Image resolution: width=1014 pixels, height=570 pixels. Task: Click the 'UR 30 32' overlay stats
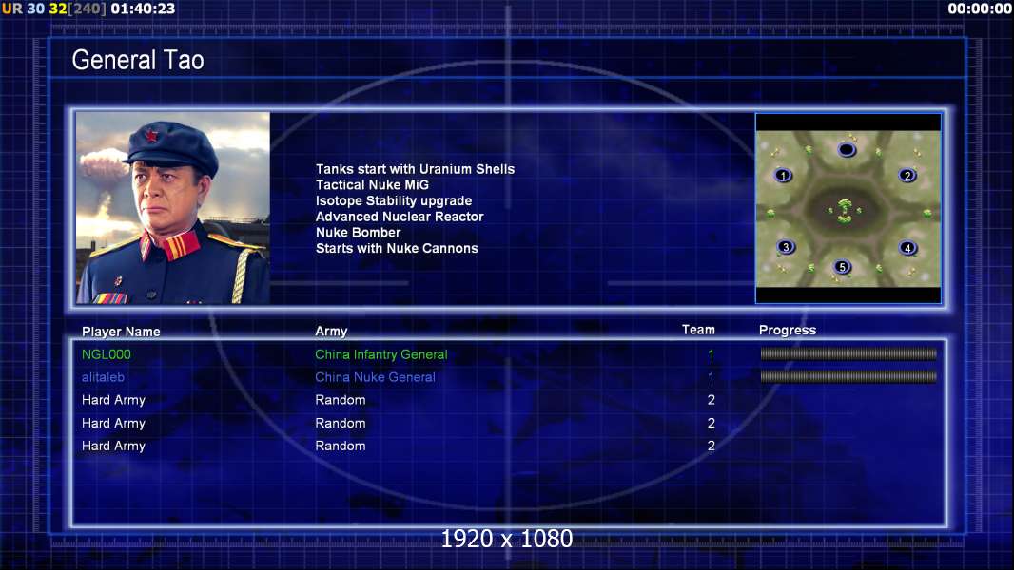34,9
